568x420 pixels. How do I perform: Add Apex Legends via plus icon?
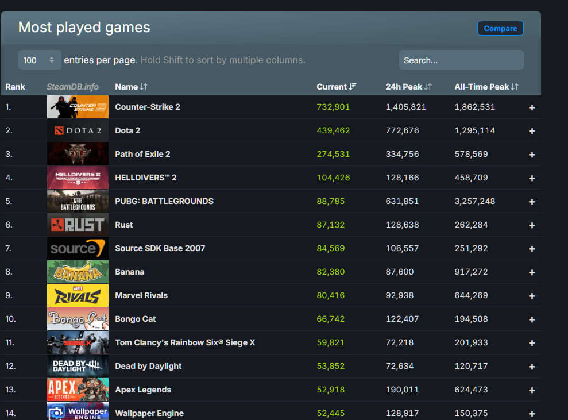(x=532, y=390)
